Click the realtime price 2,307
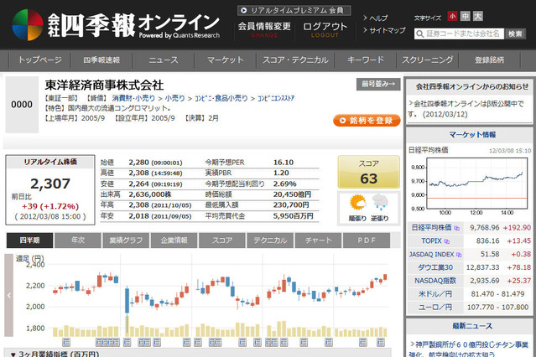 tap(50, 184)
